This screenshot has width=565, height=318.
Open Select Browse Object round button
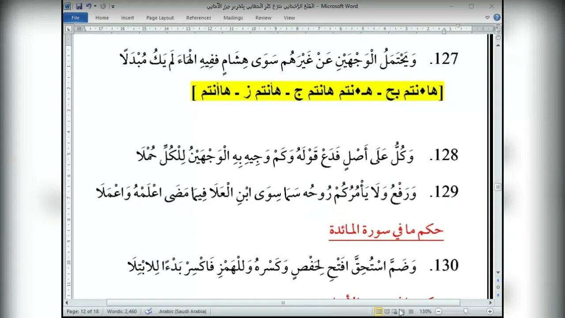[498, 287]
